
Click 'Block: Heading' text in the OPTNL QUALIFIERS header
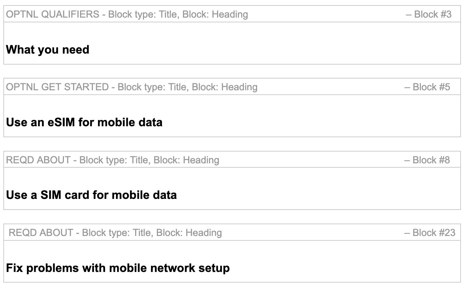click(x=215, y=14)
